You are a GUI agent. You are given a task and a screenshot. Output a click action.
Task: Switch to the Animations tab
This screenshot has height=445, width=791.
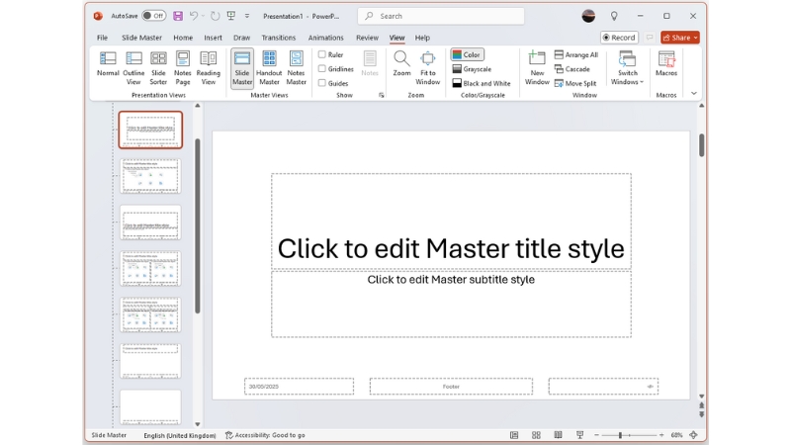[x=326, y=38]
